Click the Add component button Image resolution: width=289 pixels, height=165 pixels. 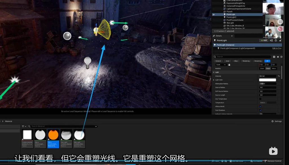point(264,40)
